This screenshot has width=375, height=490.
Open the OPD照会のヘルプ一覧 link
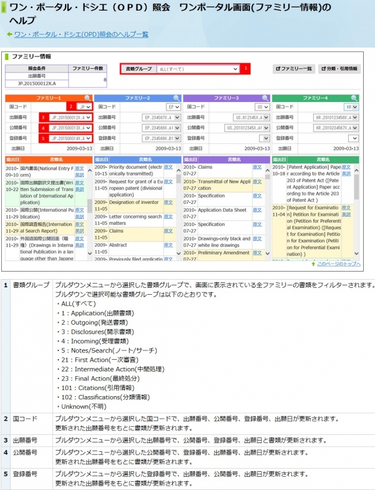click(81, 34)
